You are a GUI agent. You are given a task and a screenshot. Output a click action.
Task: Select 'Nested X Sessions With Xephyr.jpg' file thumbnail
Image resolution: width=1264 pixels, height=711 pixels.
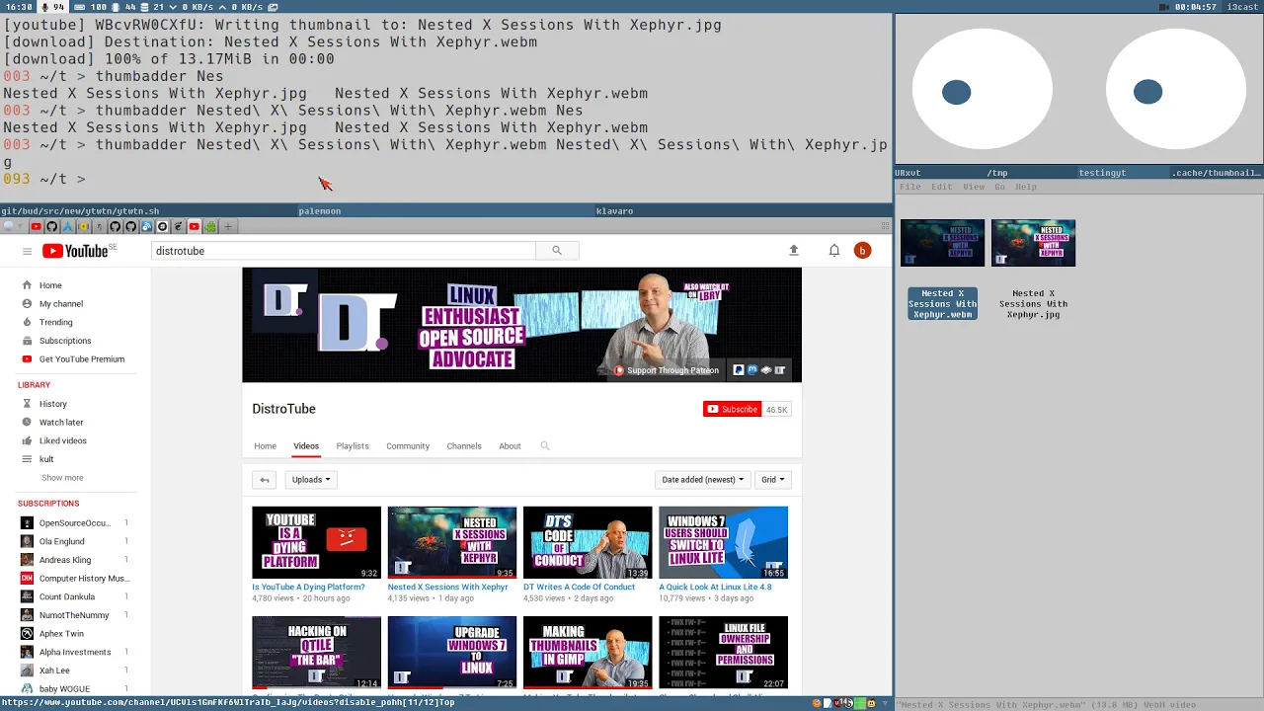[1033, 243]
